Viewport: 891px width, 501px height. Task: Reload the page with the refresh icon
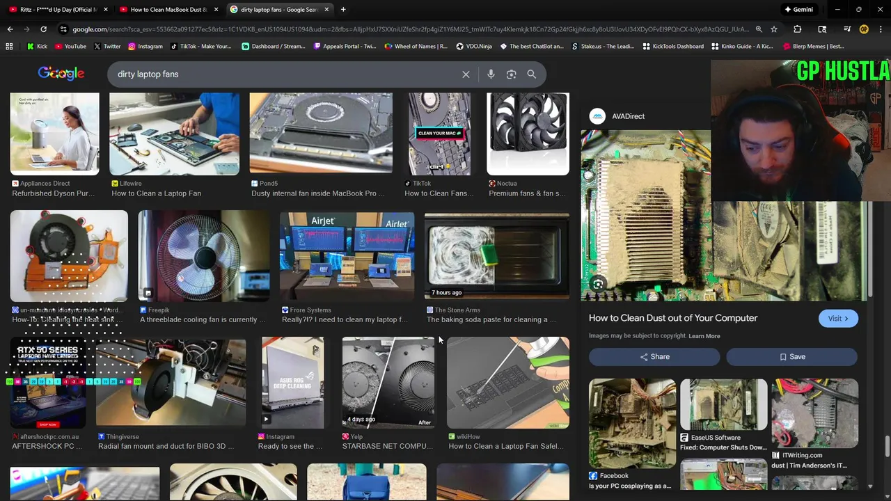43,29
